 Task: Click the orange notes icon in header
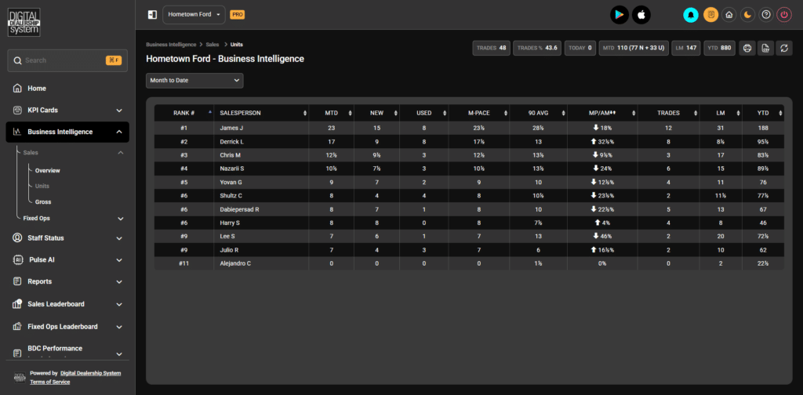pos(710,15)
